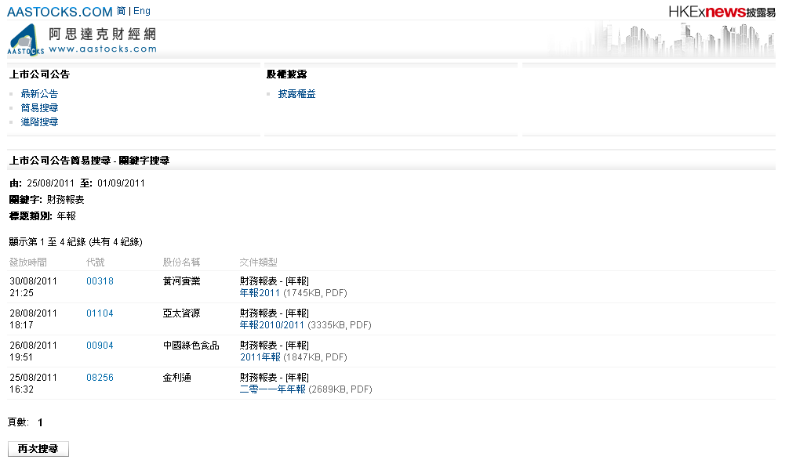
Task: Click the 再次搜尋 button
Action: [x=38, y=449]
